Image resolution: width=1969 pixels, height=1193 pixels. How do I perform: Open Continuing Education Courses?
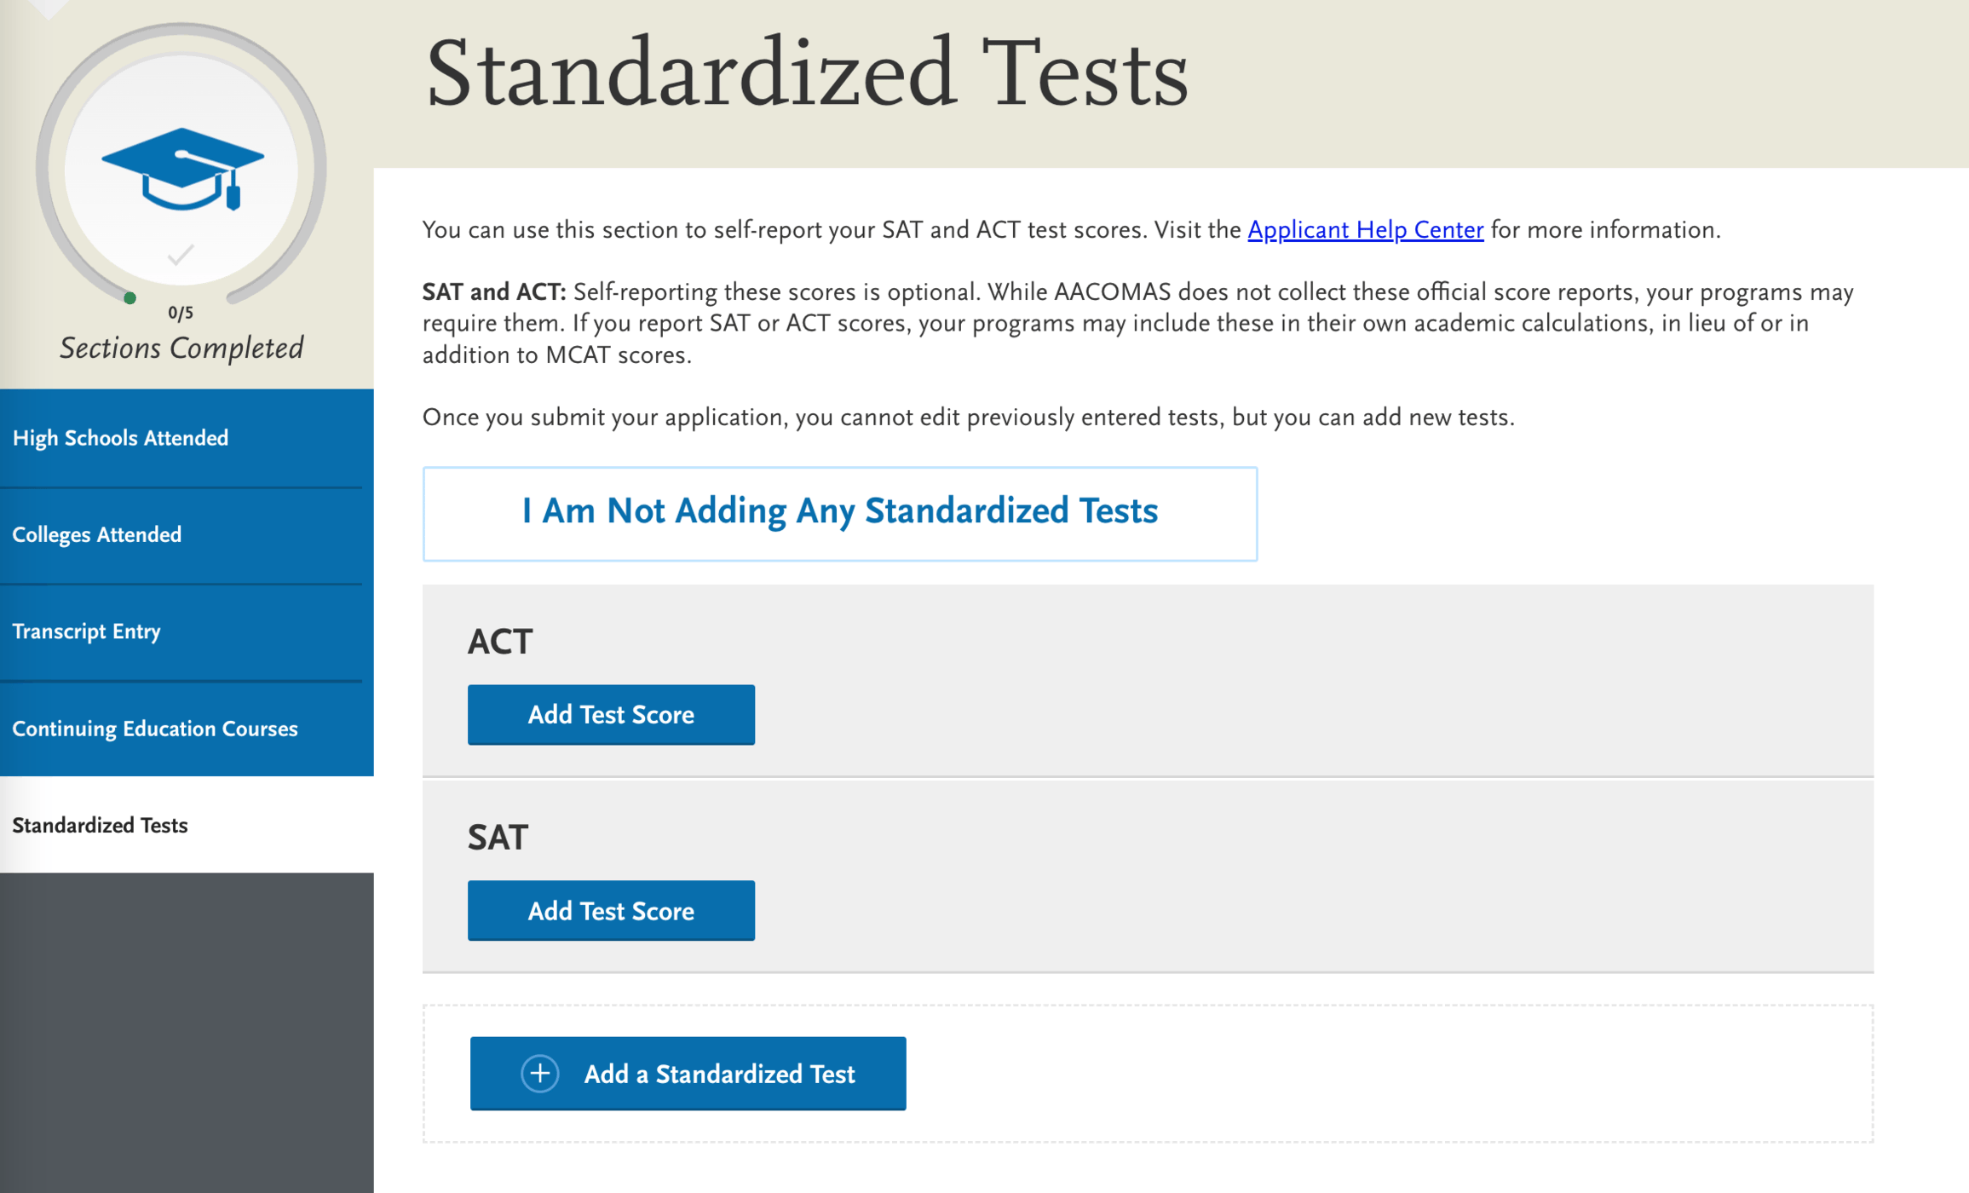(x=154, y=729)
